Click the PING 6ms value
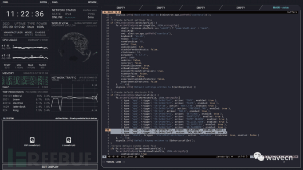Viewport: 303px width, 170px height. coord(90,17)
